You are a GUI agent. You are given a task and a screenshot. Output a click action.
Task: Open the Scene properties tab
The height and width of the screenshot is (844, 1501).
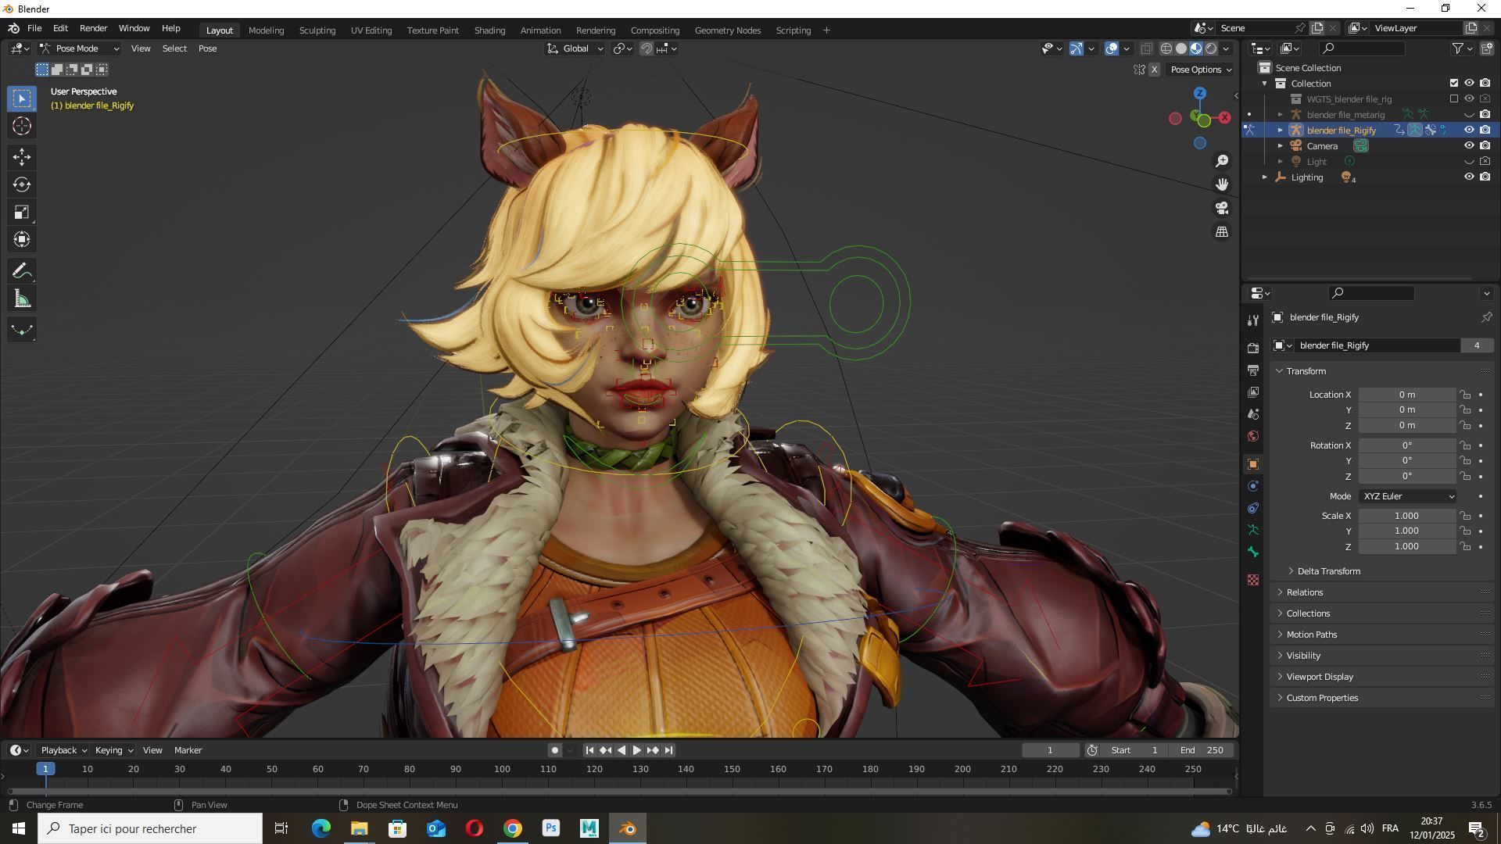tap(1253, 413)
